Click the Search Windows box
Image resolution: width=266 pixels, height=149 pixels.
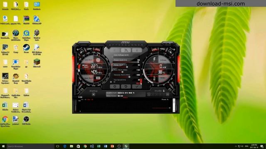point(30,146)
